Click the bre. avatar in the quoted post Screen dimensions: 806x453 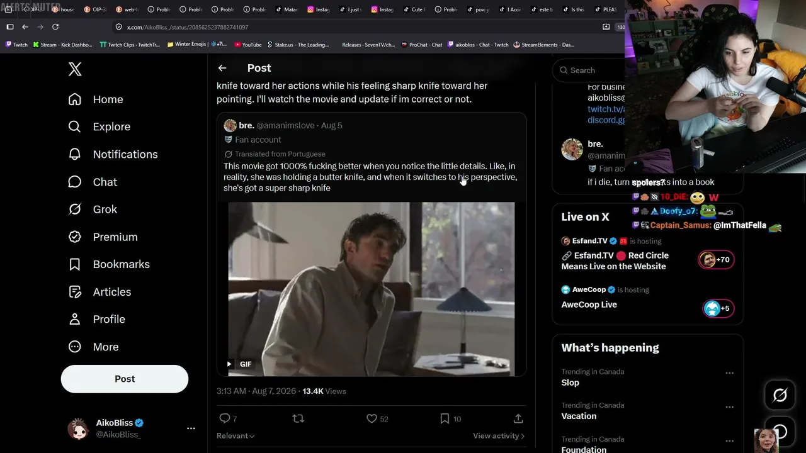[230, 125]
